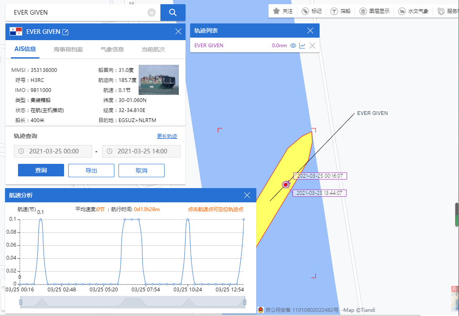Click the 导出 button
The image size is (459, 316).
pos(91,170)
